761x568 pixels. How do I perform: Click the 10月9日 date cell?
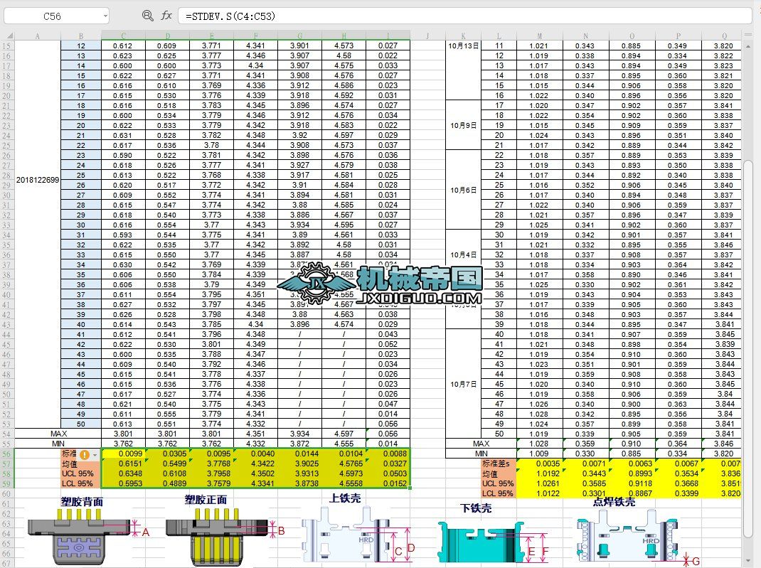pos(463,125)
